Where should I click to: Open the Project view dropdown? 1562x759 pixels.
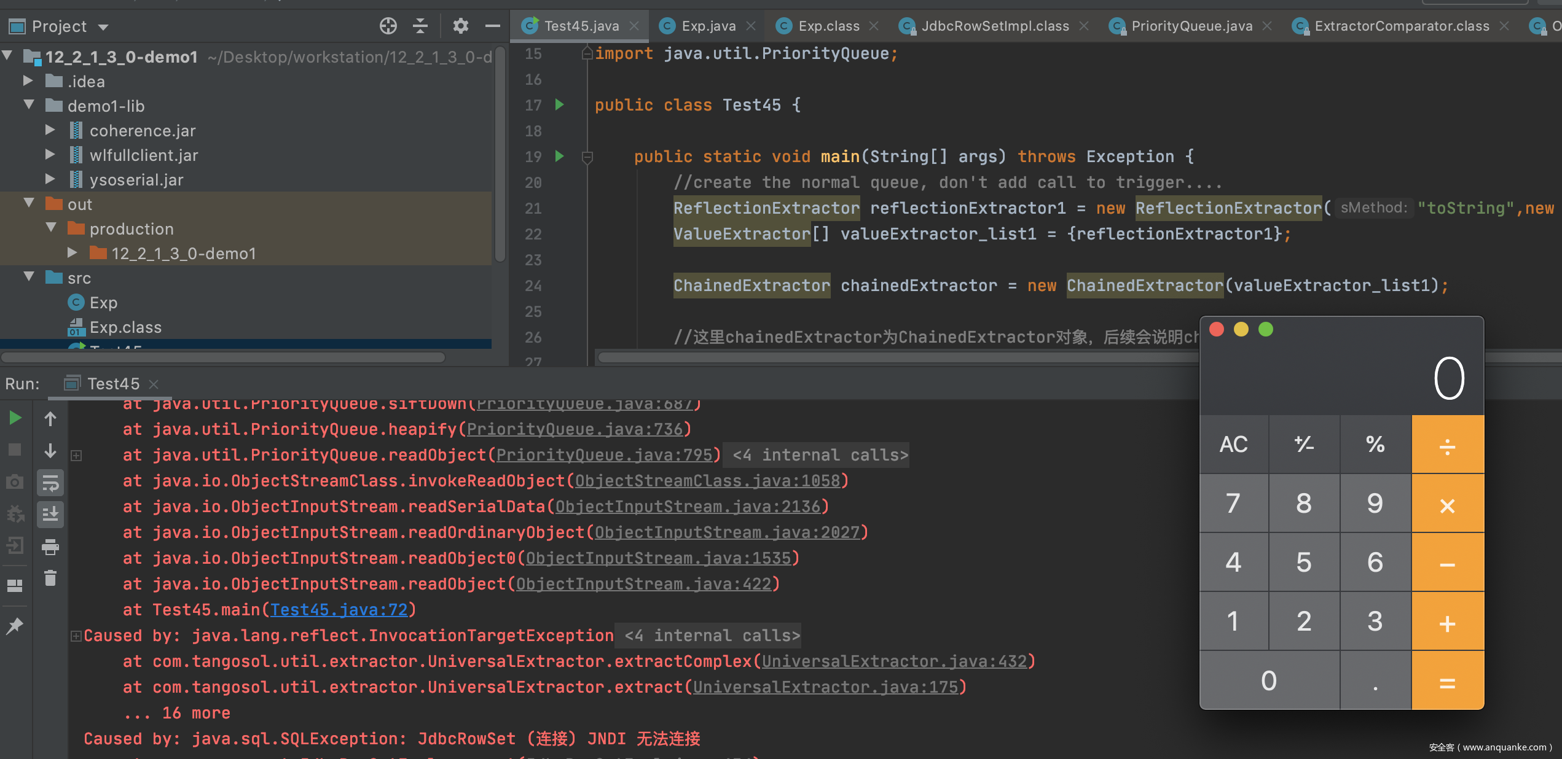tap(104, 27)
